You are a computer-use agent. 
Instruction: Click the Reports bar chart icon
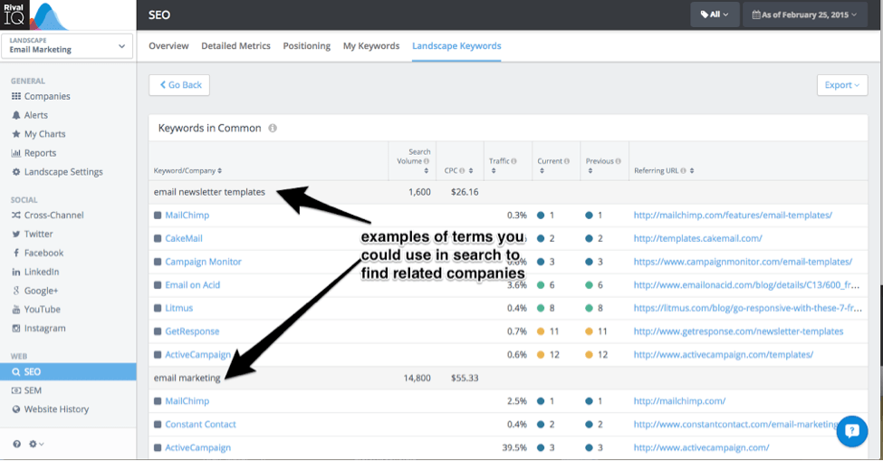pyautogui.click(x=16, y=152)
